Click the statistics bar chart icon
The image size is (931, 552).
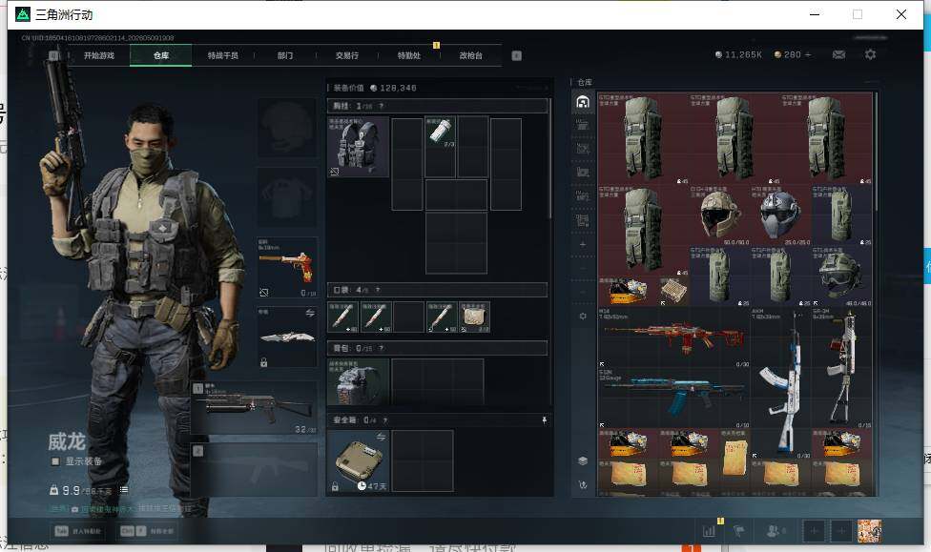(709, 531)
